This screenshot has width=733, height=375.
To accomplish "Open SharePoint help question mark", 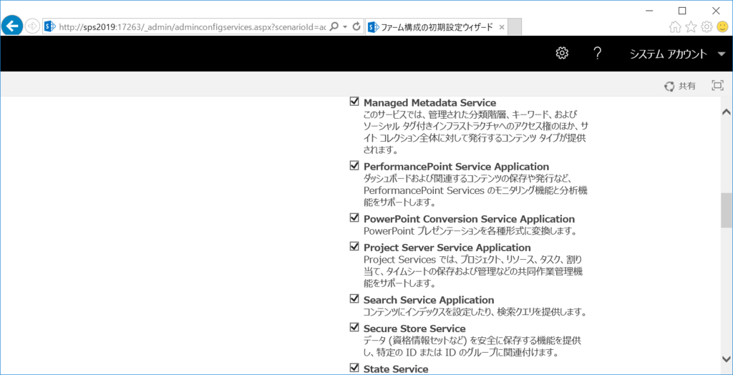I will click(596, 53).
